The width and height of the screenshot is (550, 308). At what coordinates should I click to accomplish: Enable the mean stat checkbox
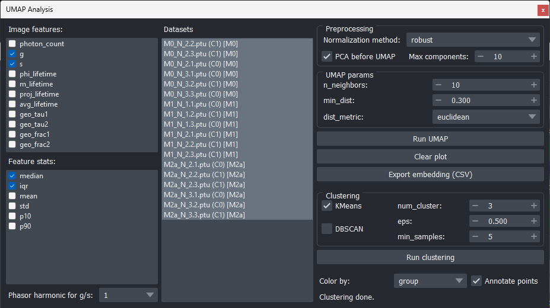12,196
